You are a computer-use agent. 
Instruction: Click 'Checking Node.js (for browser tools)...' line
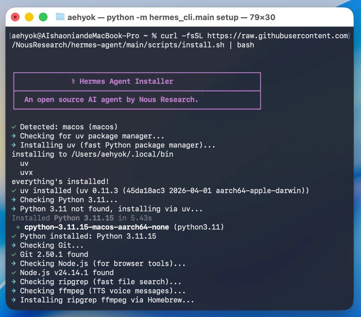pyautogui.click(x=103, y=263)
